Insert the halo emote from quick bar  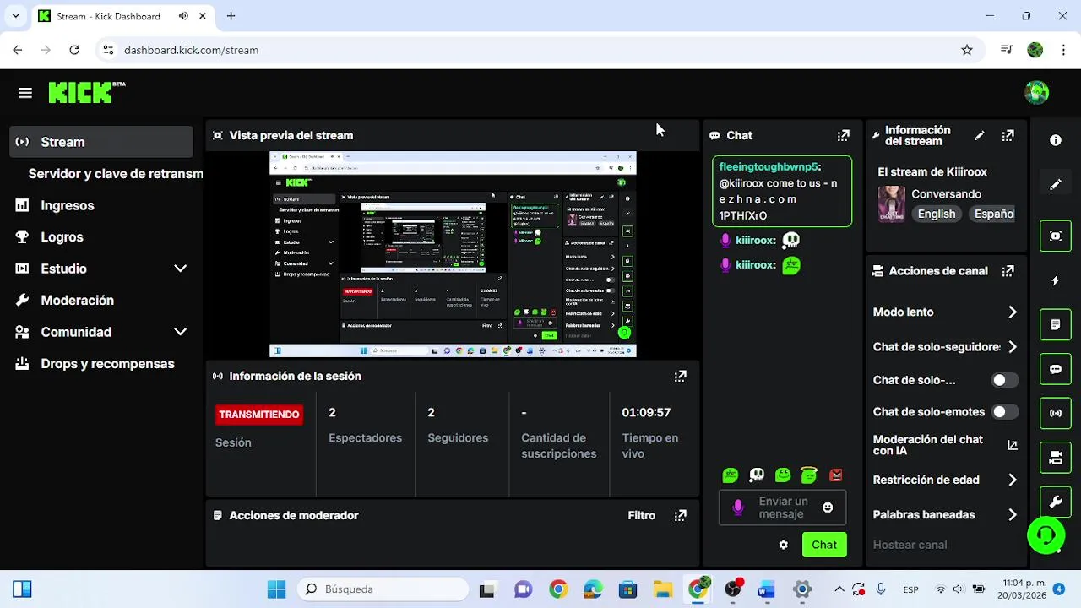click(x=809, y=475)
